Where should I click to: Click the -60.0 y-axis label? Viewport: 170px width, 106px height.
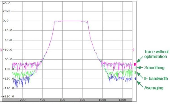(x=7, y=50)
